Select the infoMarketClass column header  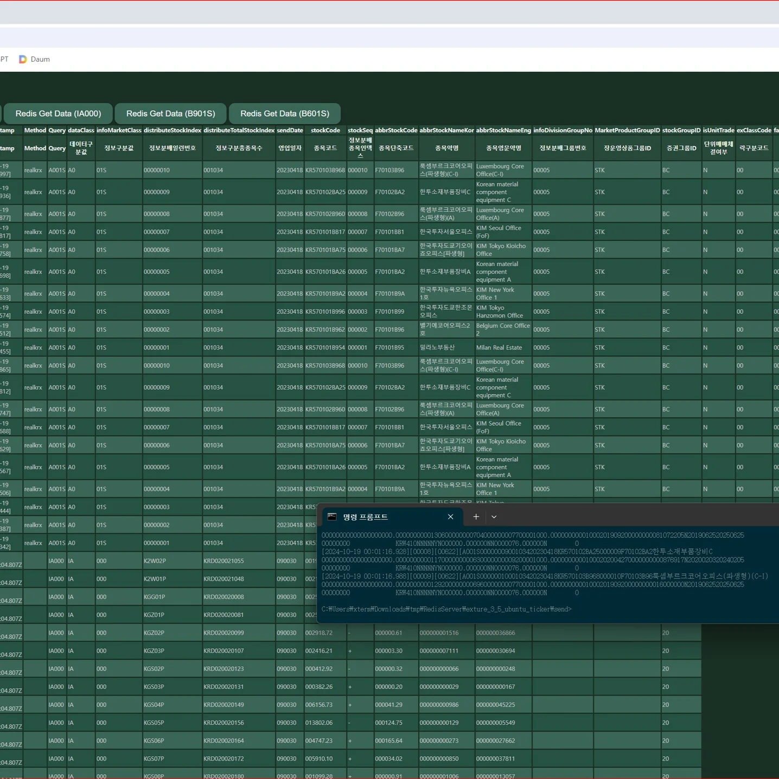point(119,130)
